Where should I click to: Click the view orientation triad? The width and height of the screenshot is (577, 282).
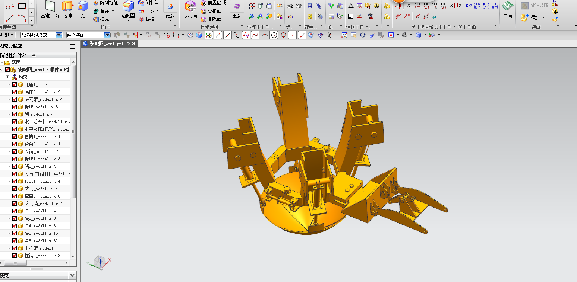click(100, 262)
